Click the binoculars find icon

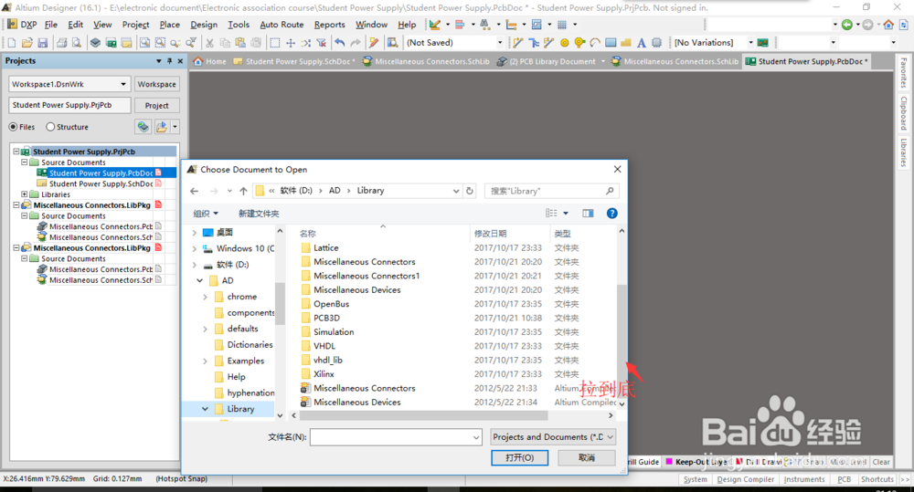pyautogui.click(x=484, y=25)
